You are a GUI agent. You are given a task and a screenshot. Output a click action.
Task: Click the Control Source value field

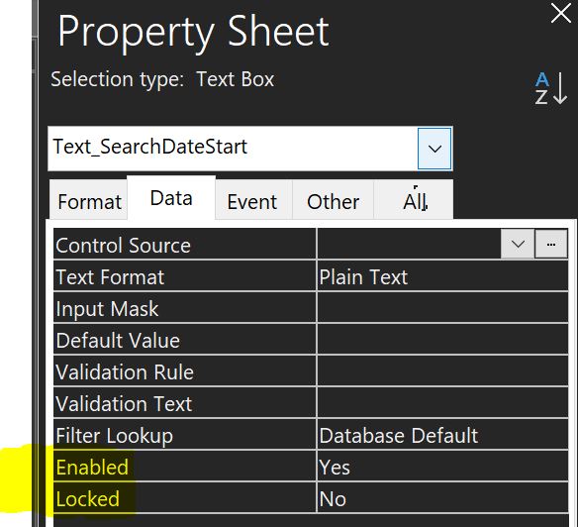[x=409, y=244]
